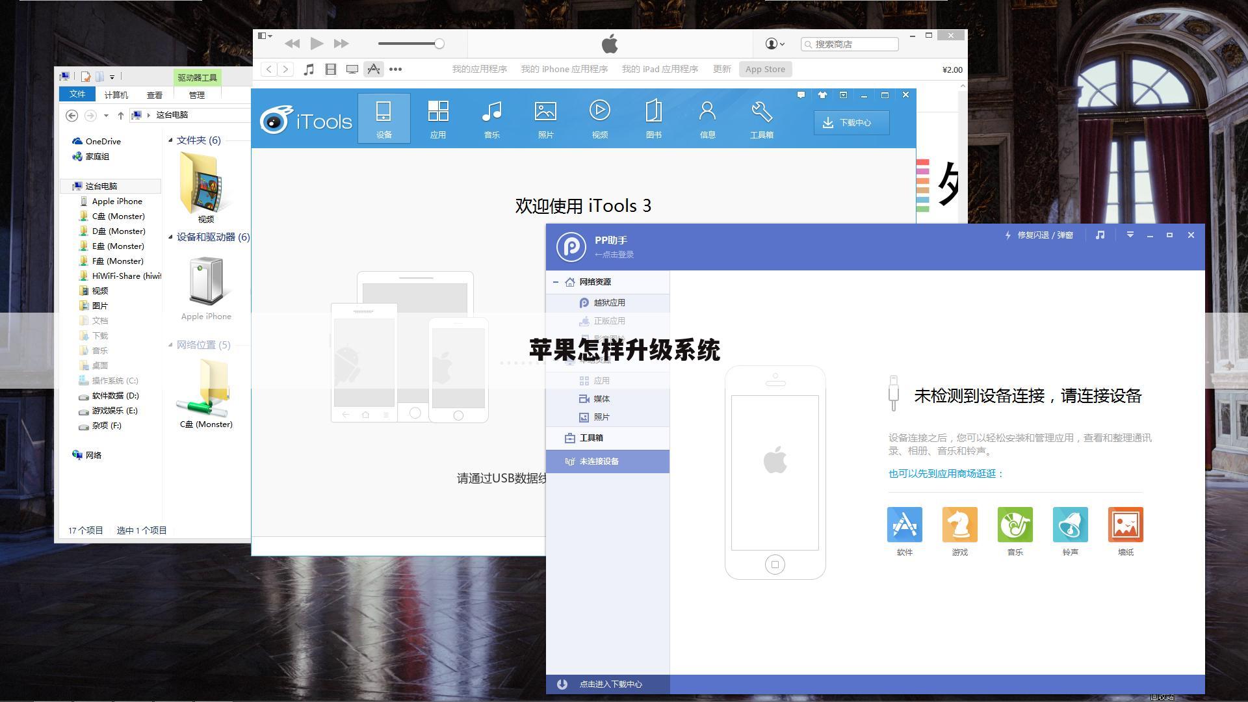
Task: Click 修复闪退 / 弹窗 in PP助手
Action: click(x=1039, y=235)
